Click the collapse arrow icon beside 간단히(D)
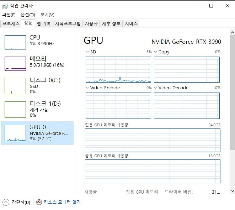Image resolution: width=235 pixels, height=210 pixels. 6,202
